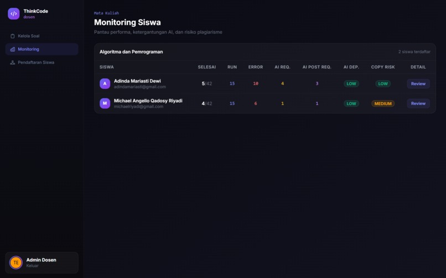
Task: Click Michael's error count 6
Action: 256,103
